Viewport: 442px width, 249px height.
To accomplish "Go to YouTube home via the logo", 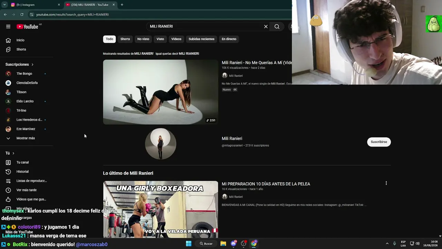I will coord(27,27).
